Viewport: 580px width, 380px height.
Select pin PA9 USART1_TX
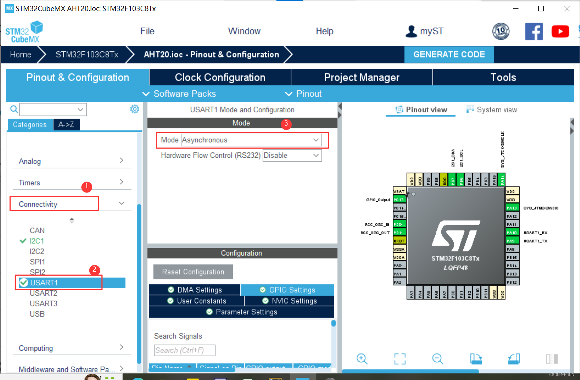click(x=512, y=241)
